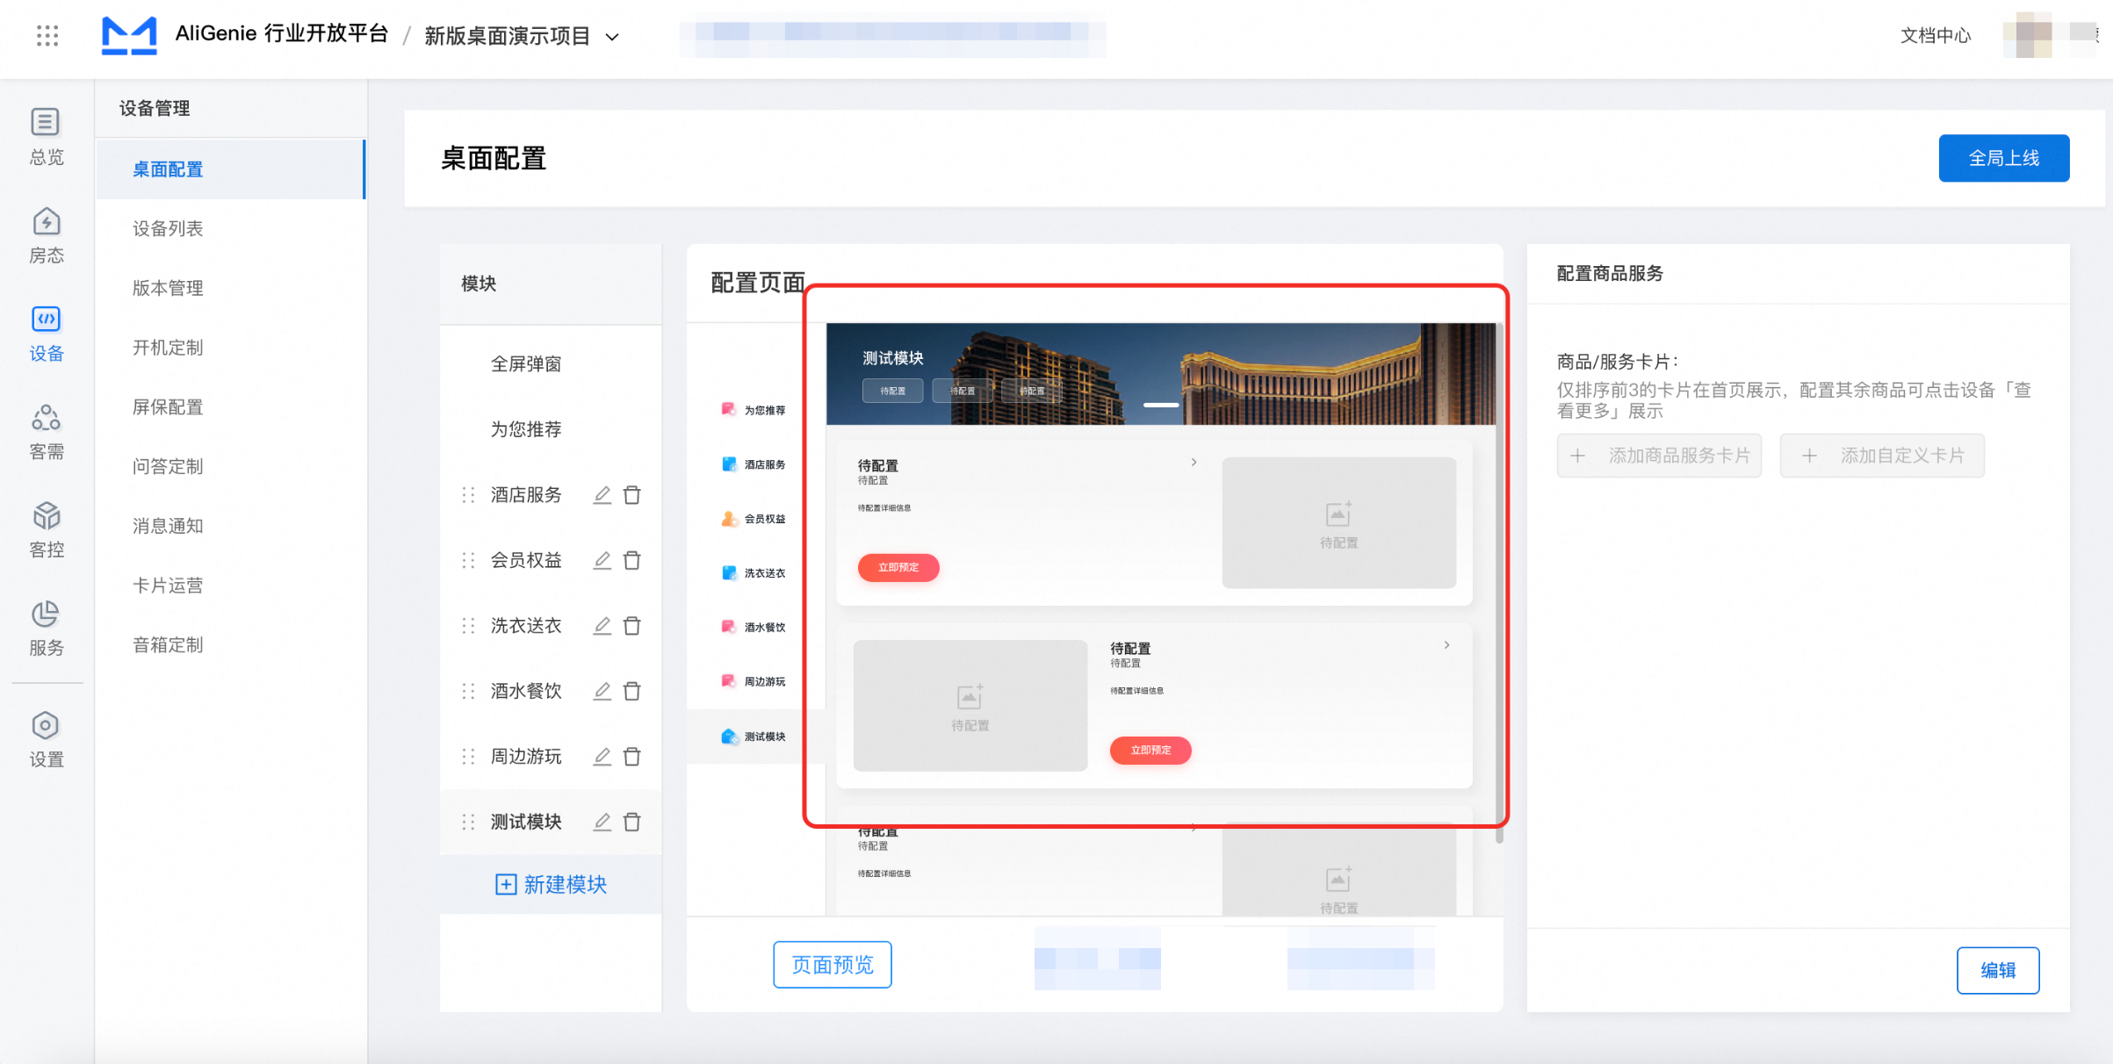Expand the second 待配置 card chevron
The width and height of the screenshot is (2113, 1064).
[x=1446, y=645]
